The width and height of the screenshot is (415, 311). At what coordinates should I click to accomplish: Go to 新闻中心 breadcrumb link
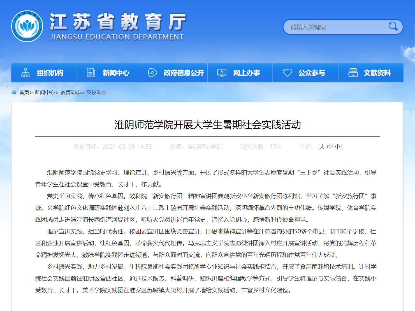(x=45, y=92)
